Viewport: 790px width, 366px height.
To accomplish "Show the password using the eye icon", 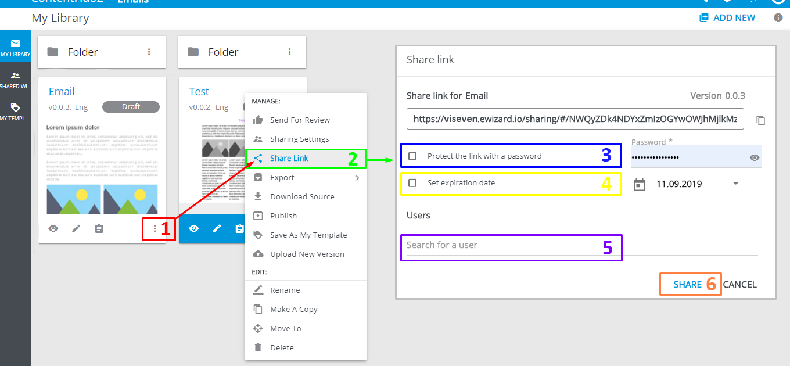I will 755,157.
